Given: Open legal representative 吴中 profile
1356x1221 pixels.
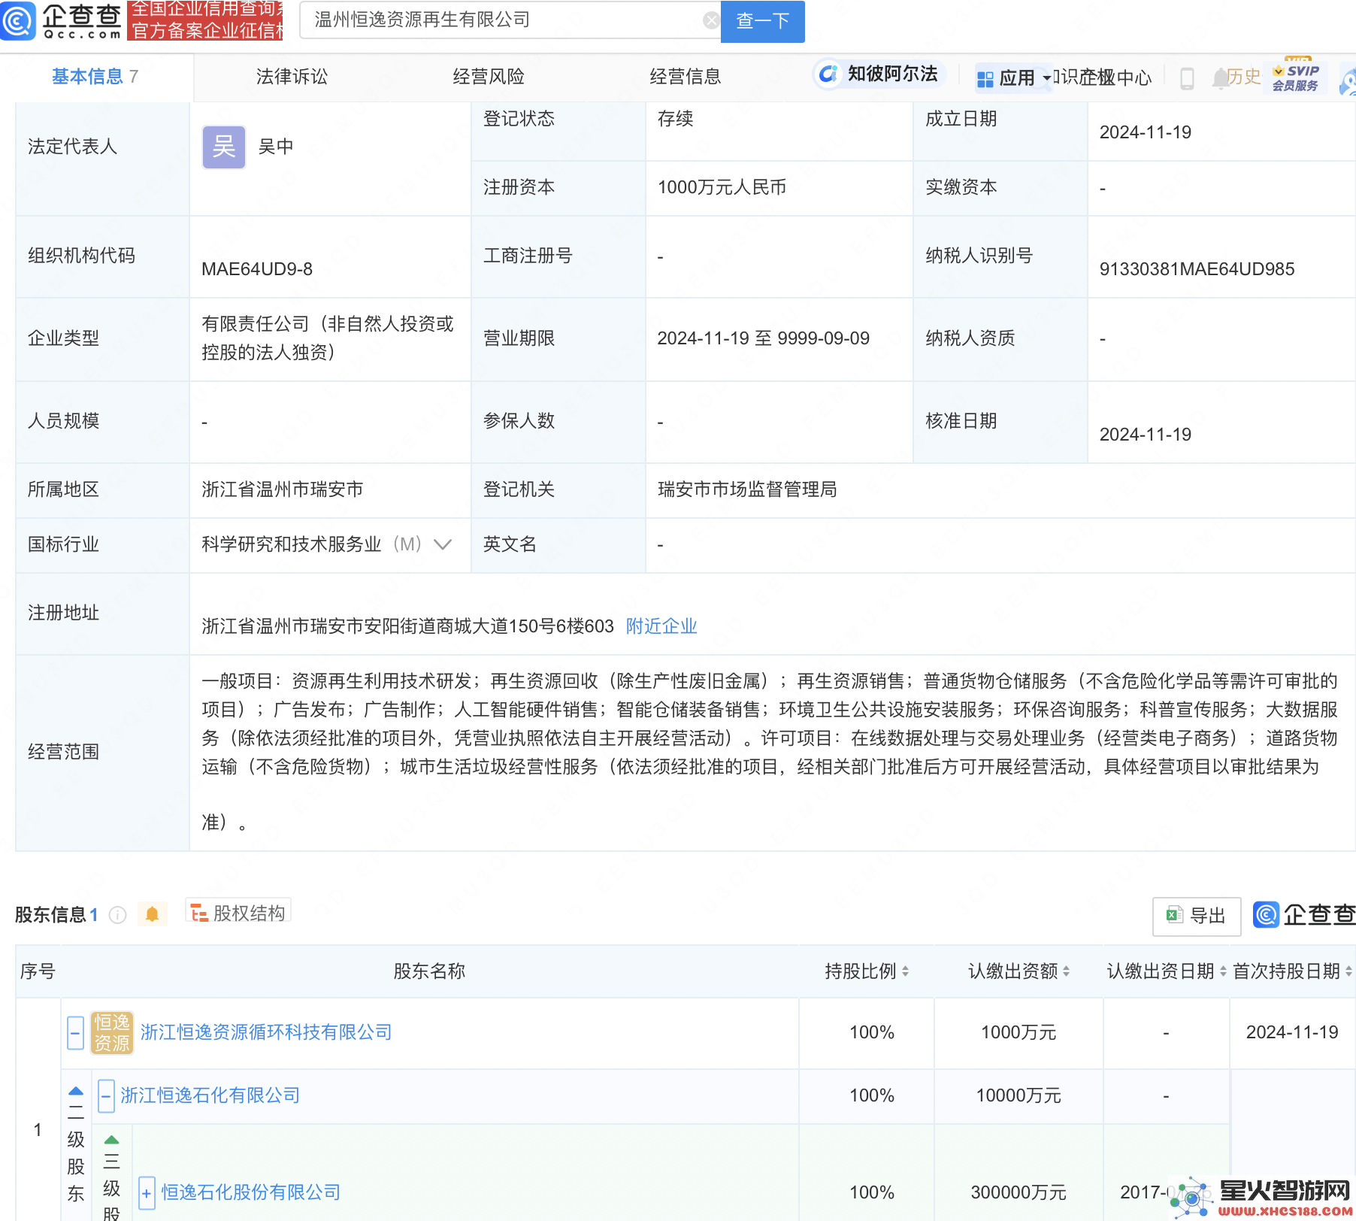Looking at the screenshot, I should (x=276, y=147).
